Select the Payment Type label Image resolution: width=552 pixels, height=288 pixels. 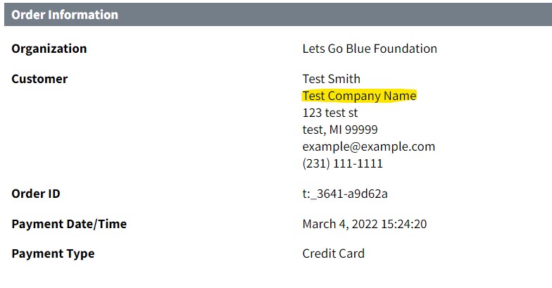pyautogui.click(x=53, y=253)
